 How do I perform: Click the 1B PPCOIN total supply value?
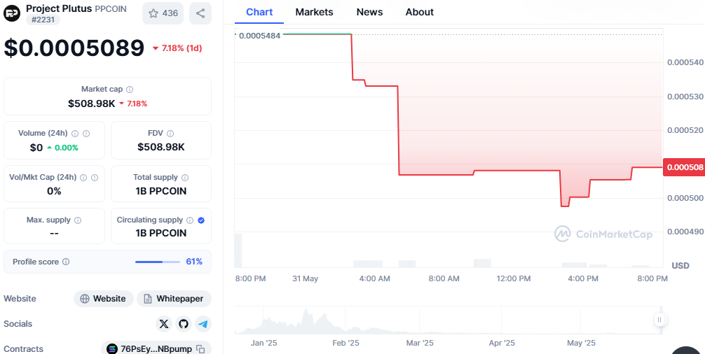[161, 191]
